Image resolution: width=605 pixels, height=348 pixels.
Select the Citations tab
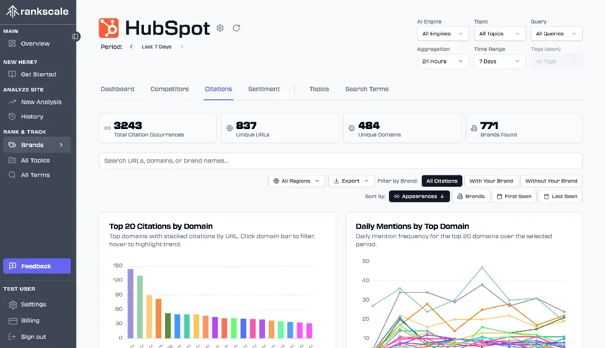pos(218,89)
